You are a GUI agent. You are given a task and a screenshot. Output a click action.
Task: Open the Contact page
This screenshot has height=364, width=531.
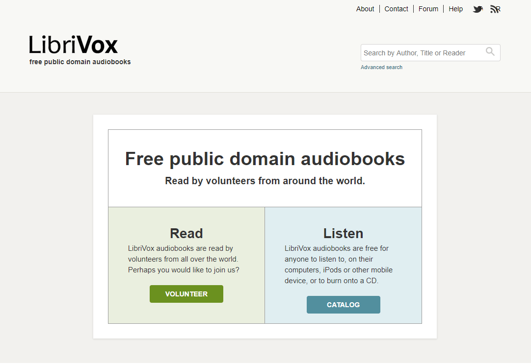396,9
